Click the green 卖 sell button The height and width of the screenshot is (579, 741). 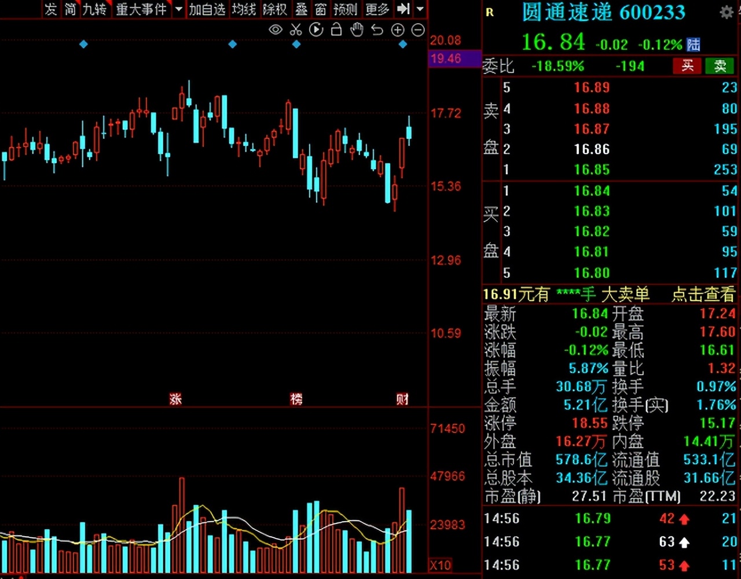tap(720, 66)
